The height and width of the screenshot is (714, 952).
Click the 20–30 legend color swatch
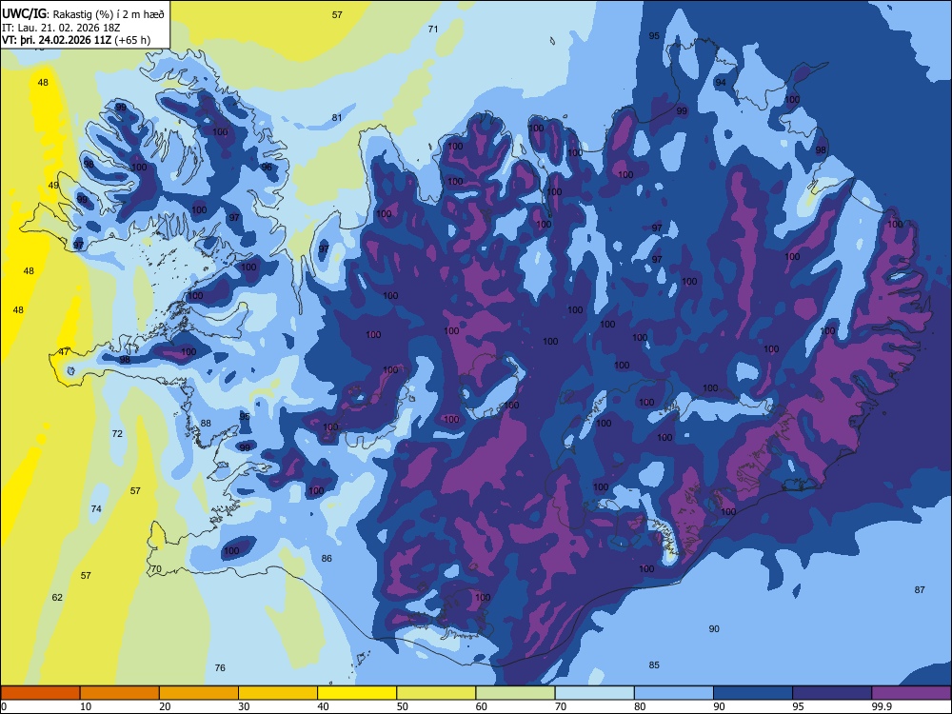(199, 693)
